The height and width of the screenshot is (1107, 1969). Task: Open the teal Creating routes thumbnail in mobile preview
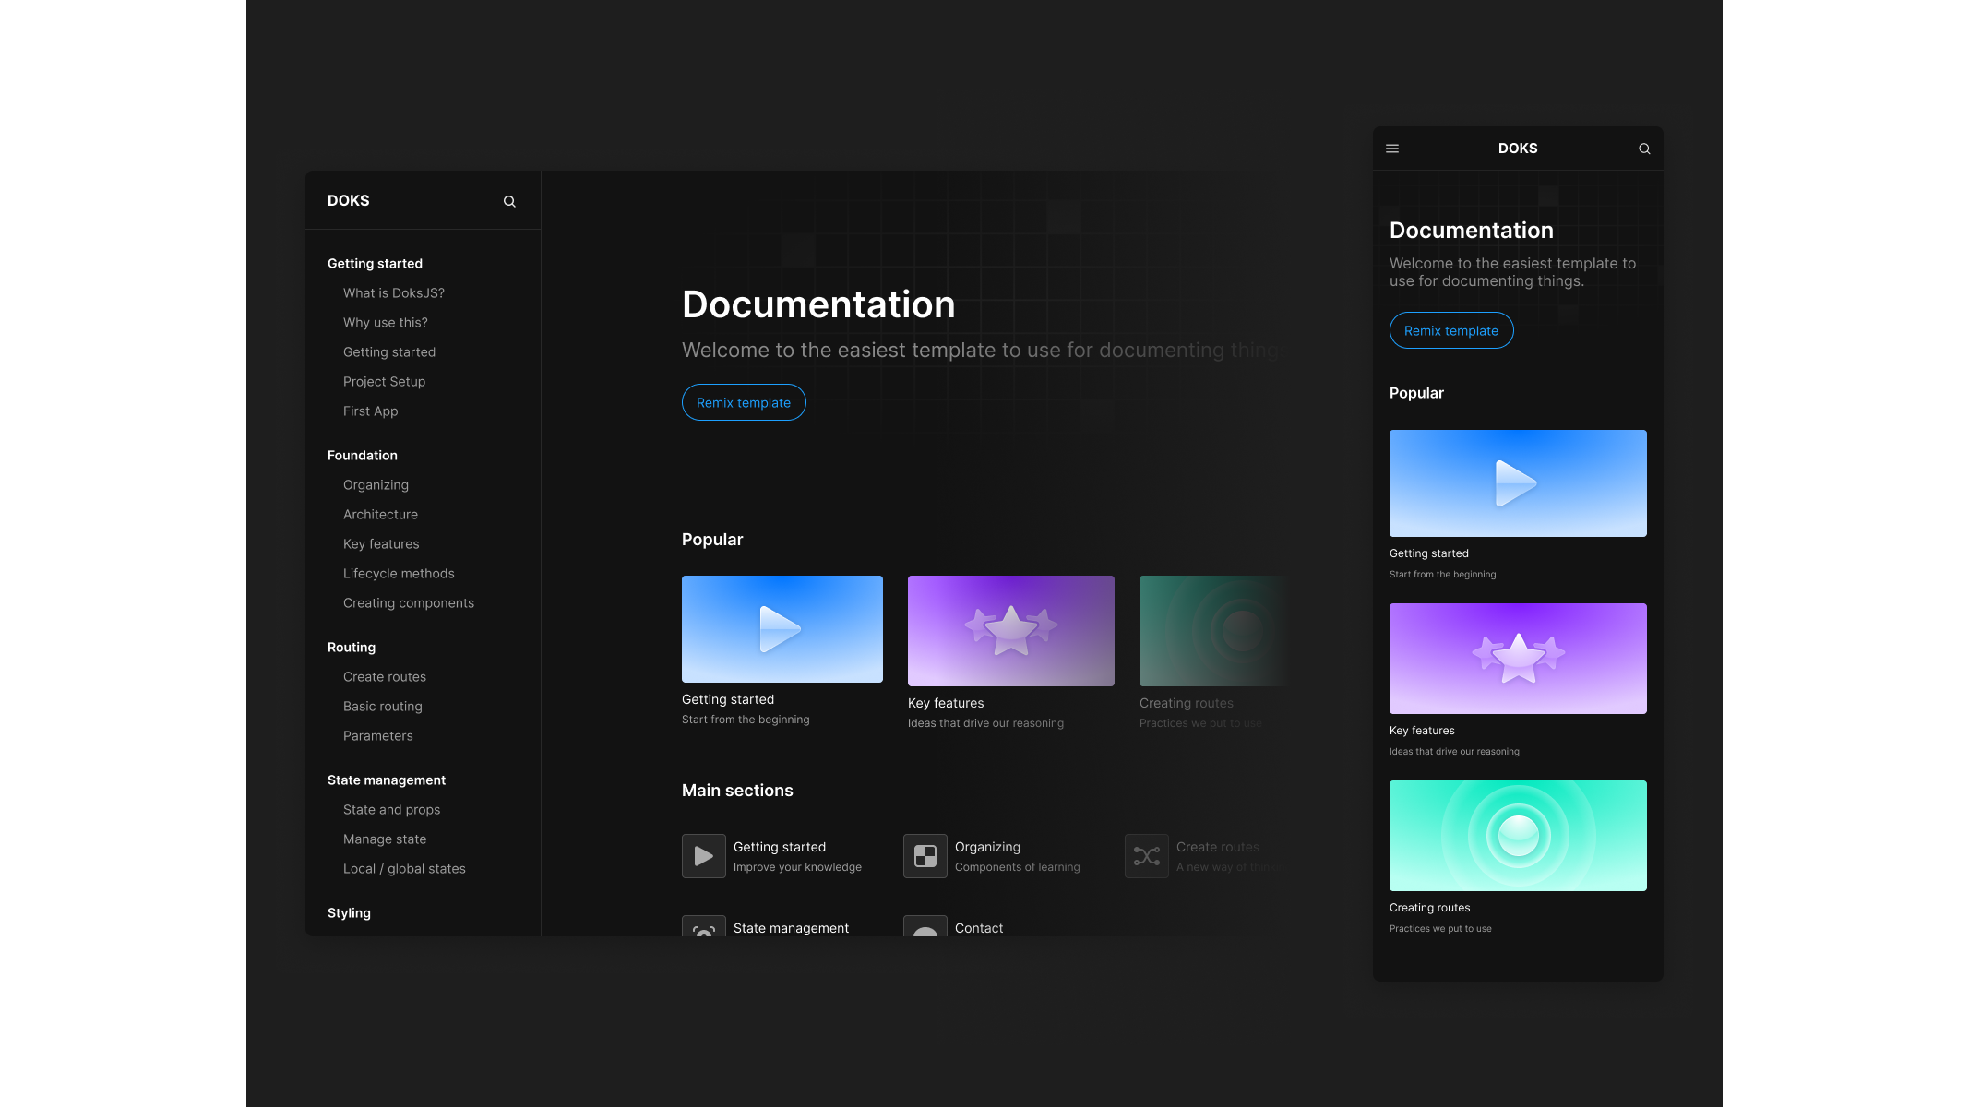pos(1518,836)
